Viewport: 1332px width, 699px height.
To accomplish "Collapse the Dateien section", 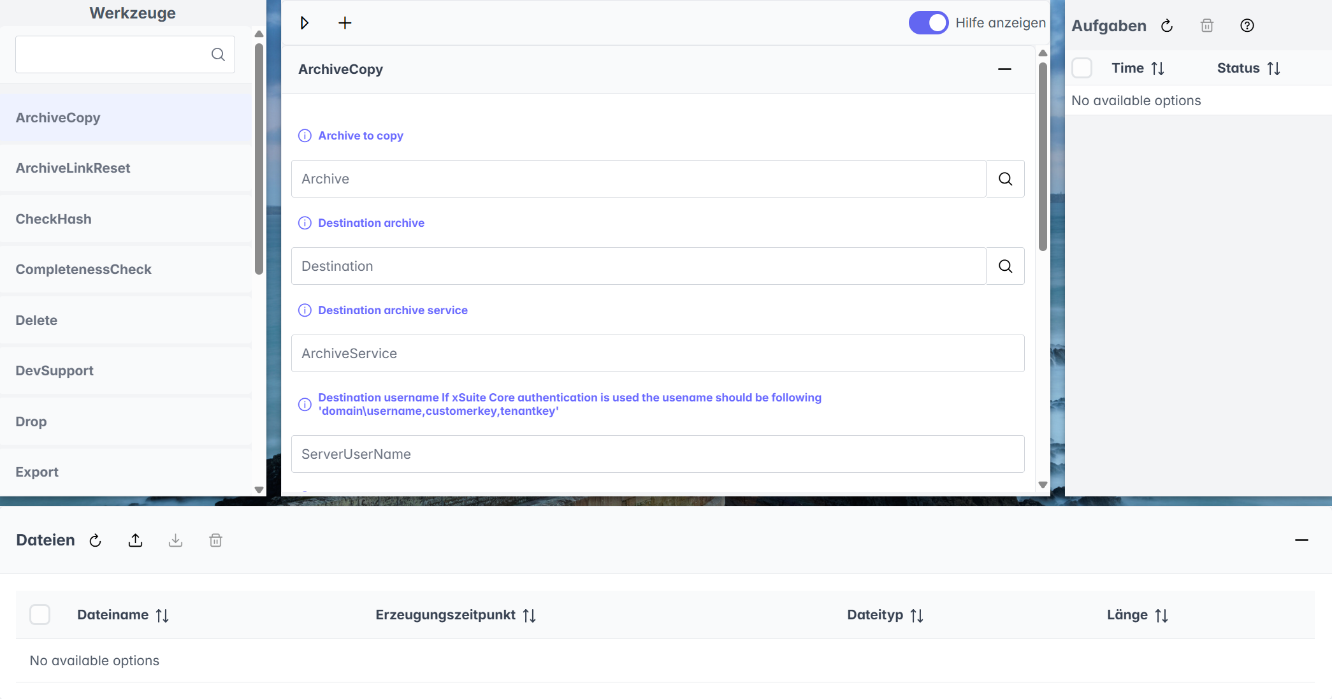I will pos(1301,540).
